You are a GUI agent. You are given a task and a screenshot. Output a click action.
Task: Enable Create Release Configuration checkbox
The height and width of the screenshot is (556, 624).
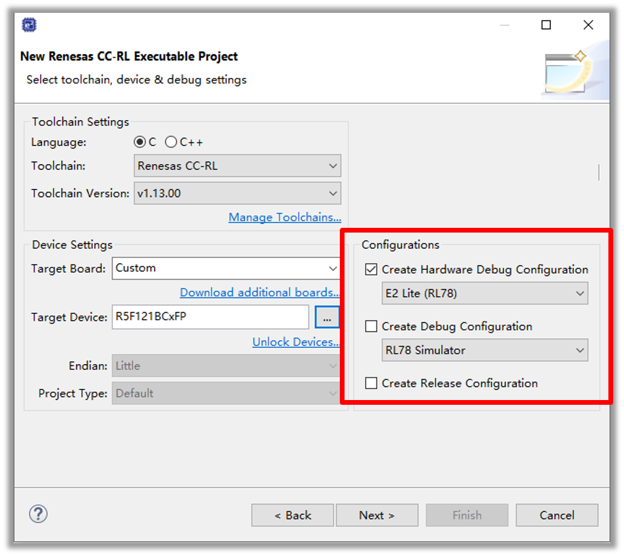[x=371, y=383]
